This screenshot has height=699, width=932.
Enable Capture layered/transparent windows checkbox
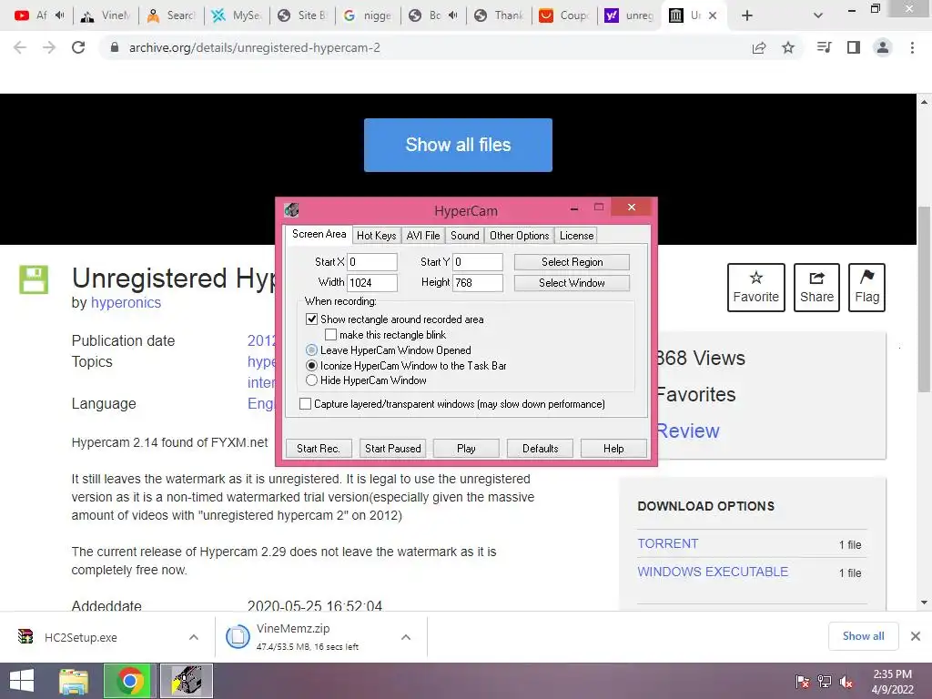click(305, 404)
